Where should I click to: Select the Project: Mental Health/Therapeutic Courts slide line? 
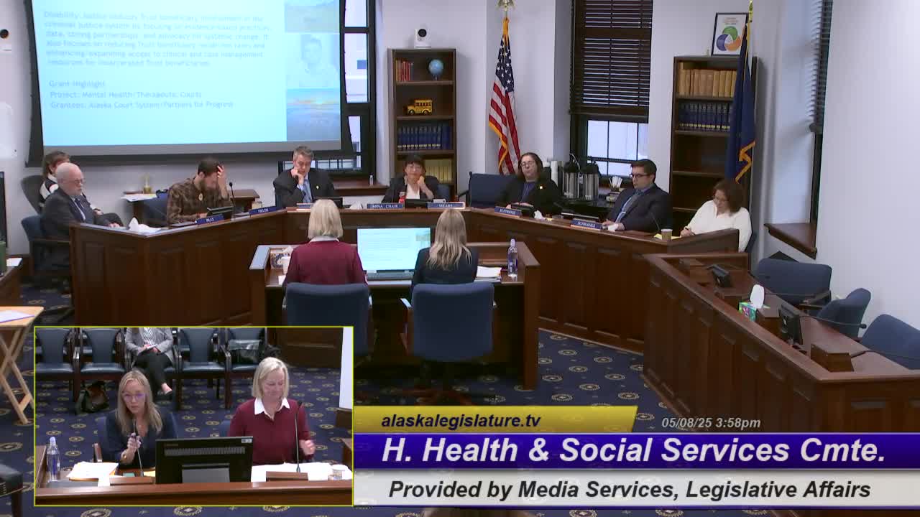click(x=126, y=94)
